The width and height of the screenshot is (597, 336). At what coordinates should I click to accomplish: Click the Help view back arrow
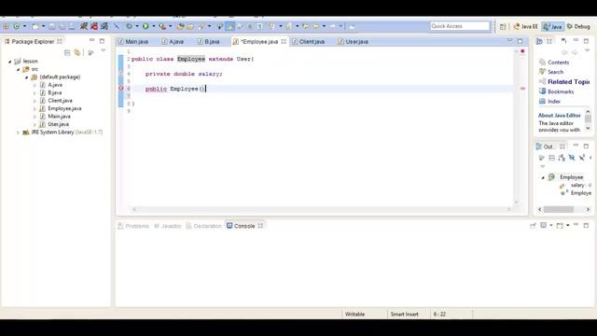pos(564,52)
